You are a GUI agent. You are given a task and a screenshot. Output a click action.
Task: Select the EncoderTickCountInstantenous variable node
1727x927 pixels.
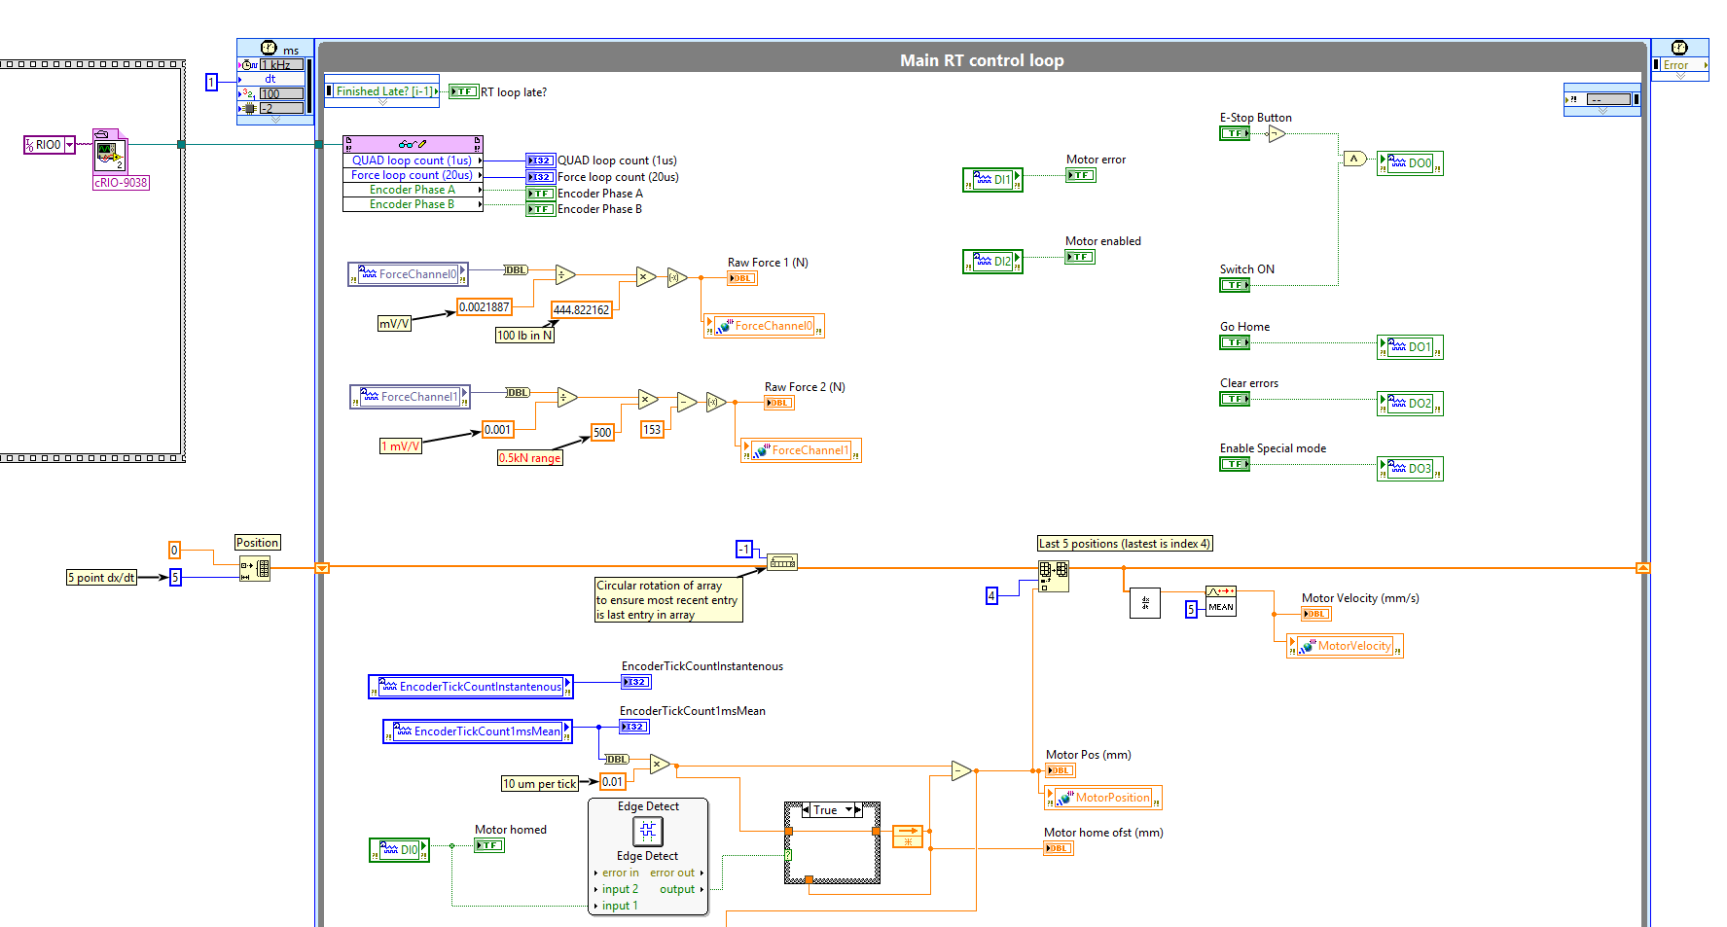pyautogui.click(x=471, y=687)
